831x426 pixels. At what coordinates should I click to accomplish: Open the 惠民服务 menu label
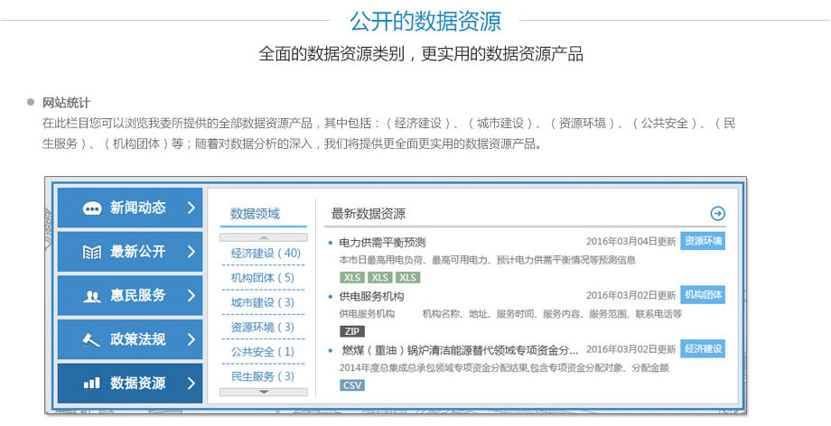(x=138, y=296)
